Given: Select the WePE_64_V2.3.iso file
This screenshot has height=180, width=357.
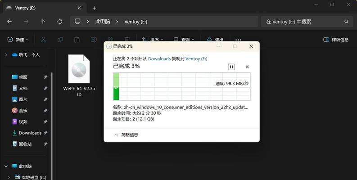Looking at the screenshot, I should [79, 75].
